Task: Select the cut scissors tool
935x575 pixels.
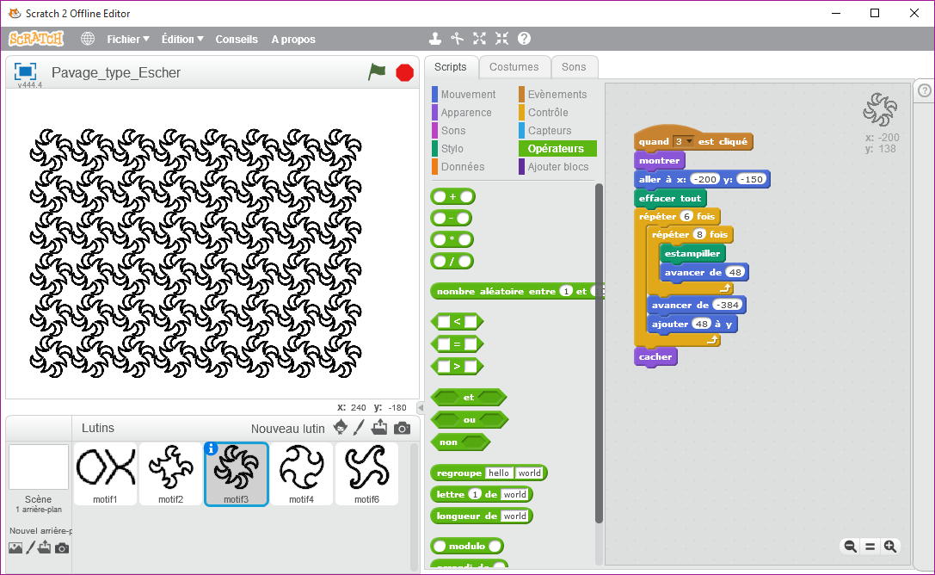Action: click(458, 39)
